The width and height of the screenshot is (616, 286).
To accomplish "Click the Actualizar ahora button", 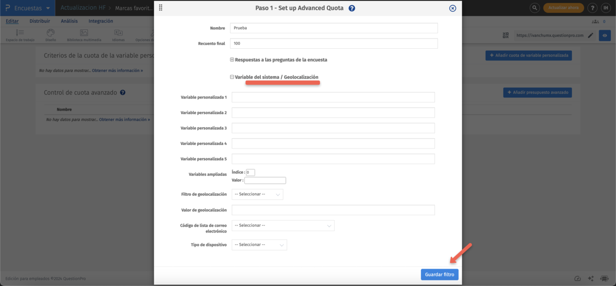I will [x=563, y=8].
